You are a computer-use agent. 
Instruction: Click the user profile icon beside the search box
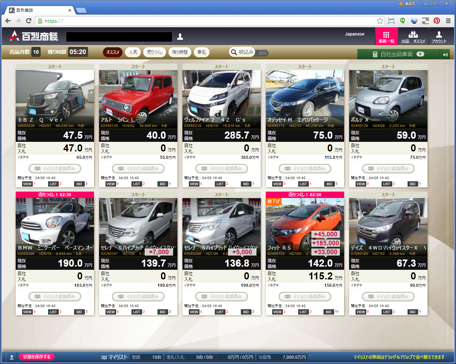click(x=180, y=37)
